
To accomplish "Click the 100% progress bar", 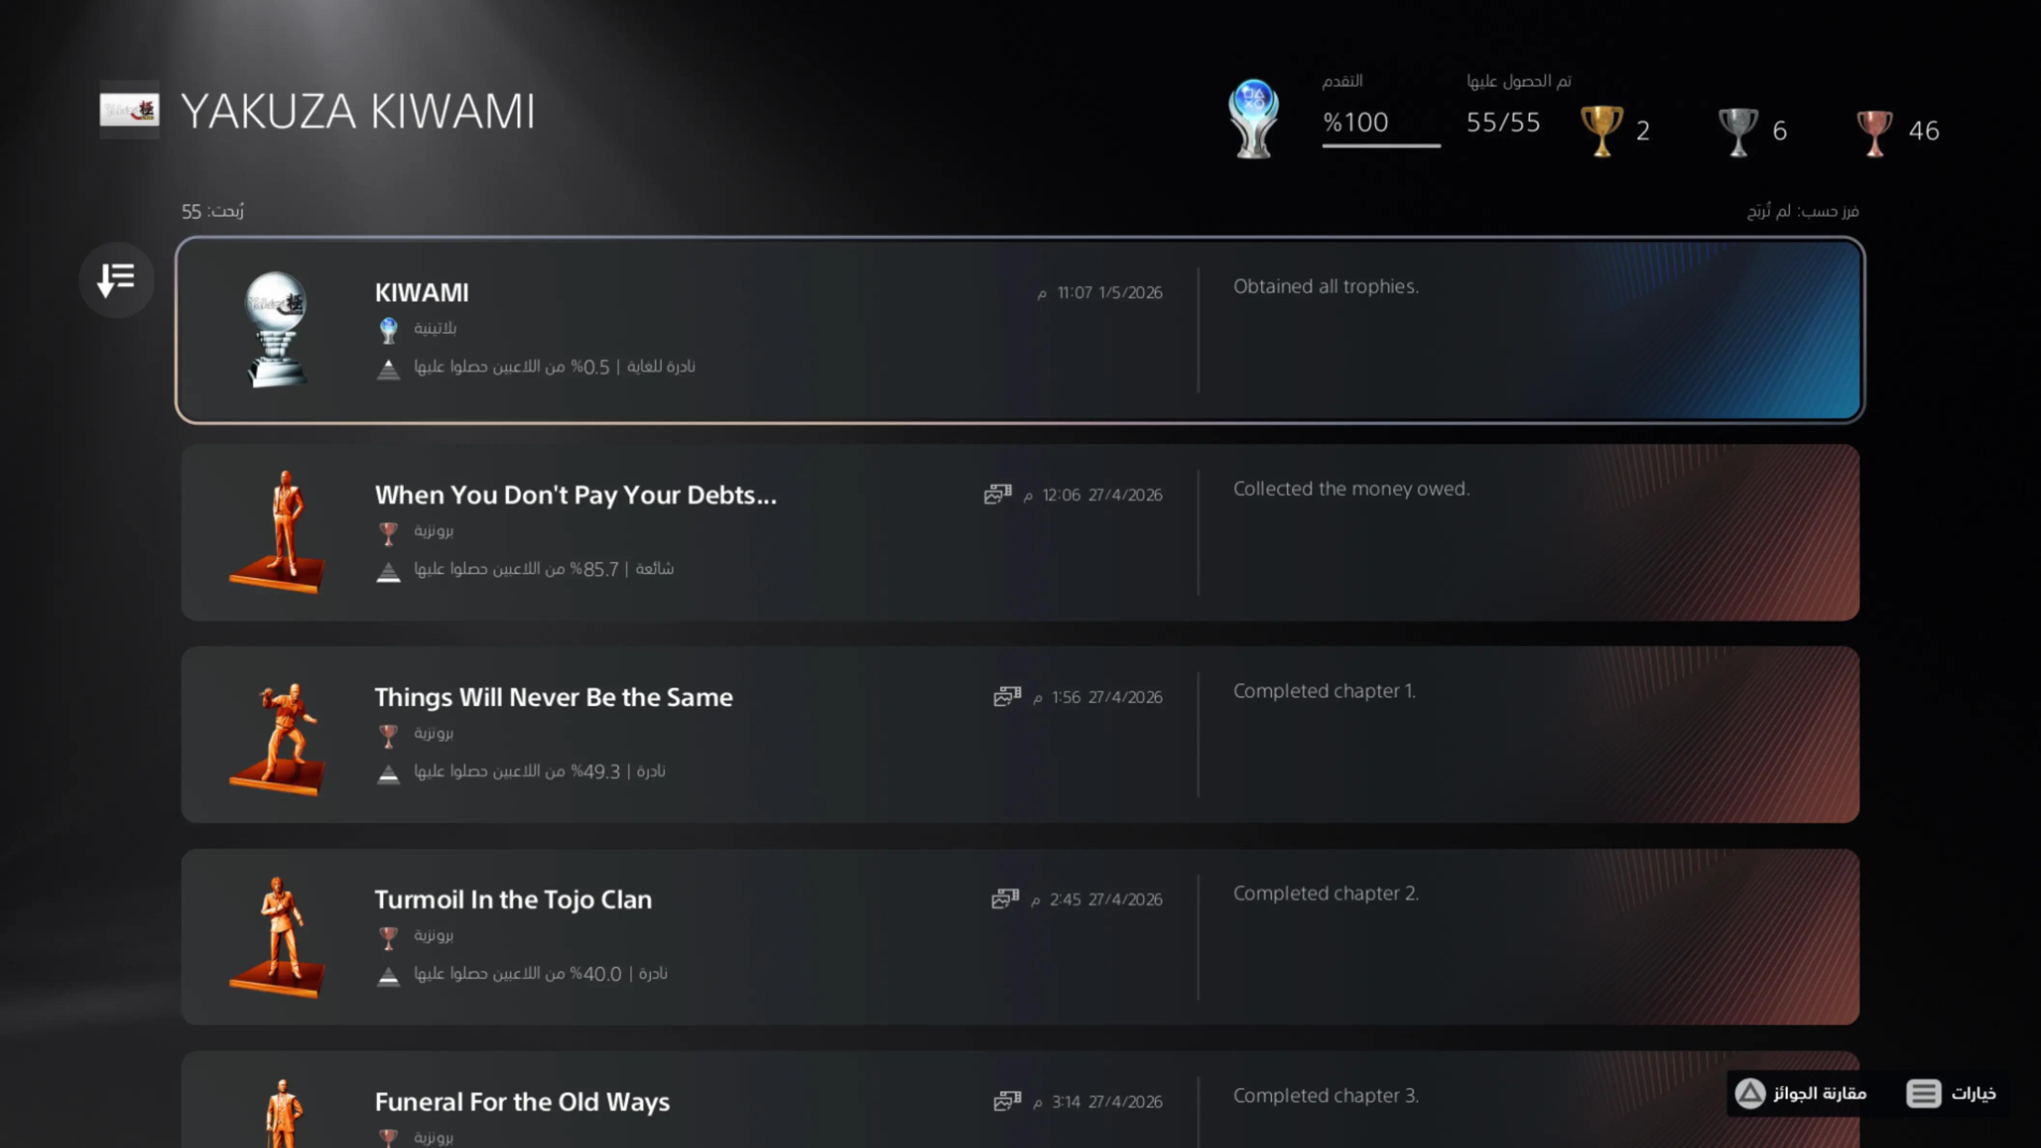I will coord(1381,146).
